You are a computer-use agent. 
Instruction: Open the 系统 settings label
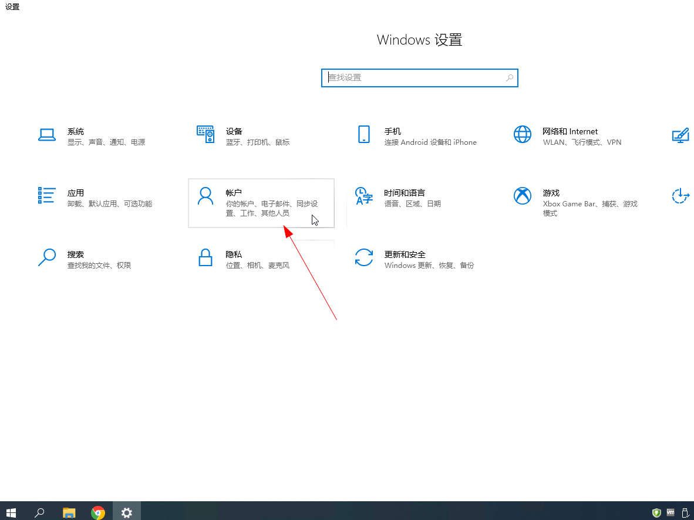[76, 131]
